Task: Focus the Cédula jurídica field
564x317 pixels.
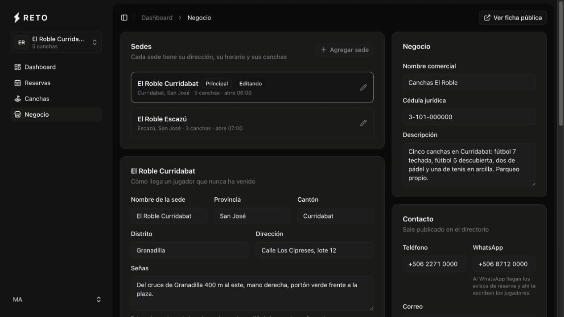Action: click(469, 117)
